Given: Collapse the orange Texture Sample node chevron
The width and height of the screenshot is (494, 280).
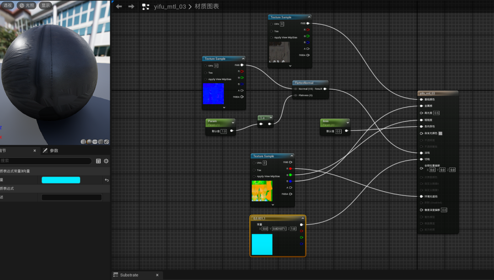Looking at the screenshot, I should 292,156.
